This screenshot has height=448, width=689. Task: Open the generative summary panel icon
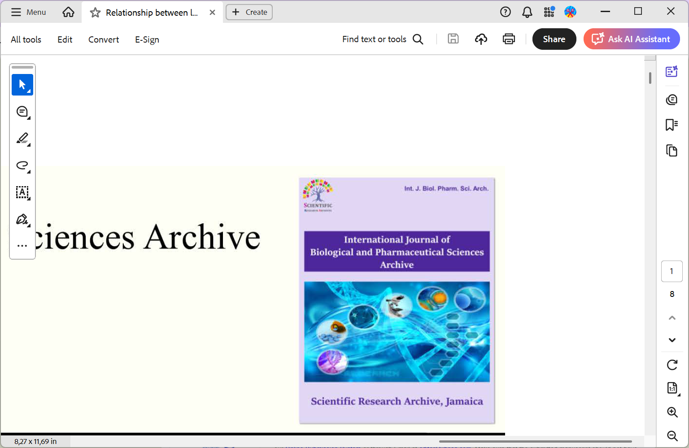click(x=672, y=71)
